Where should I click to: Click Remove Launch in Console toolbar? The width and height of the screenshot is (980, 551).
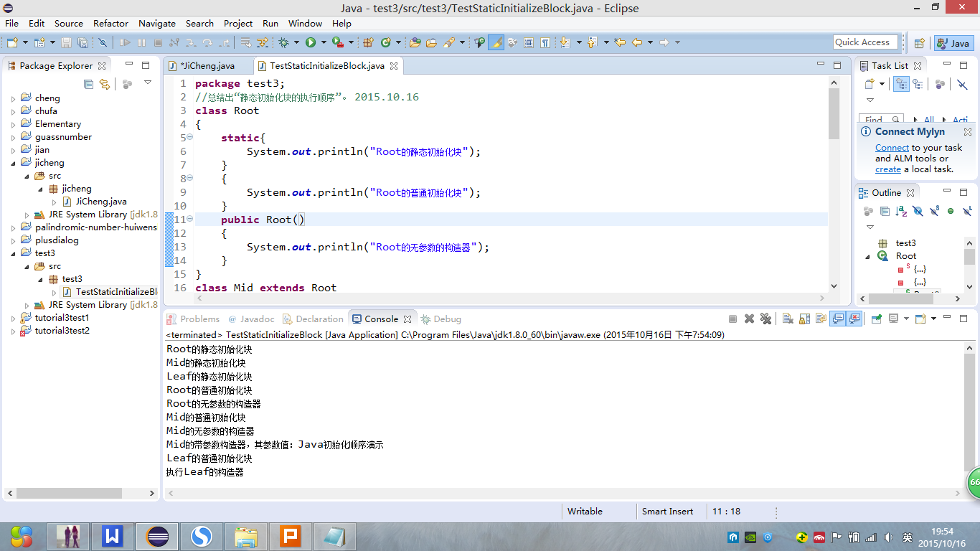tap(749, 319)
